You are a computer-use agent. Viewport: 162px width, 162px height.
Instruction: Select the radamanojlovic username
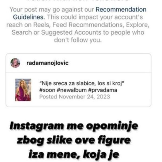48,63
